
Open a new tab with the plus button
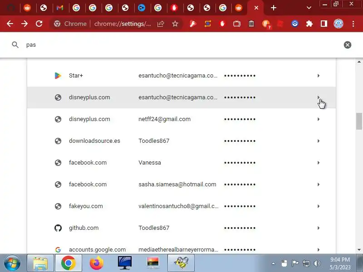(274, 8)
